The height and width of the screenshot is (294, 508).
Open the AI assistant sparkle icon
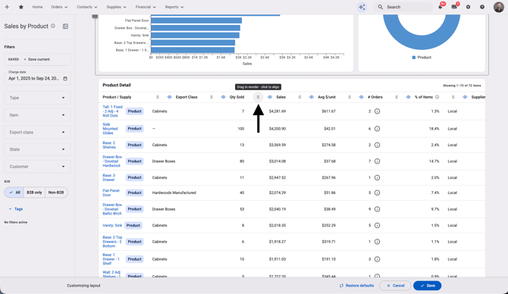pos(362,7)
